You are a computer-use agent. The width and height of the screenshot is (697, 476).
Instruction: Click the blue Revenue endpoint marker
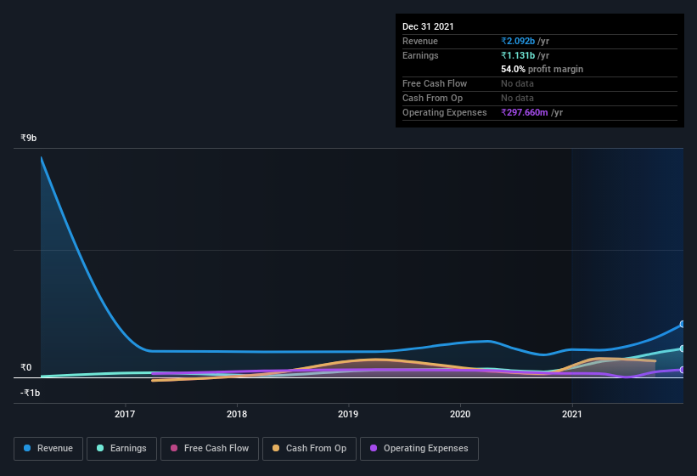pos(683,325)
